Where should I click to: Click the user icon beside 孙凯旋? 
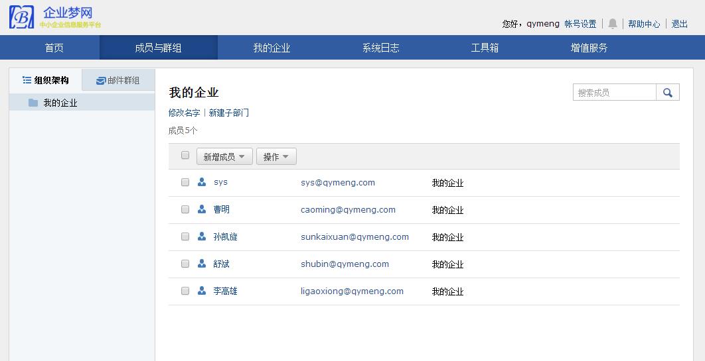click(x=202, y=236)
